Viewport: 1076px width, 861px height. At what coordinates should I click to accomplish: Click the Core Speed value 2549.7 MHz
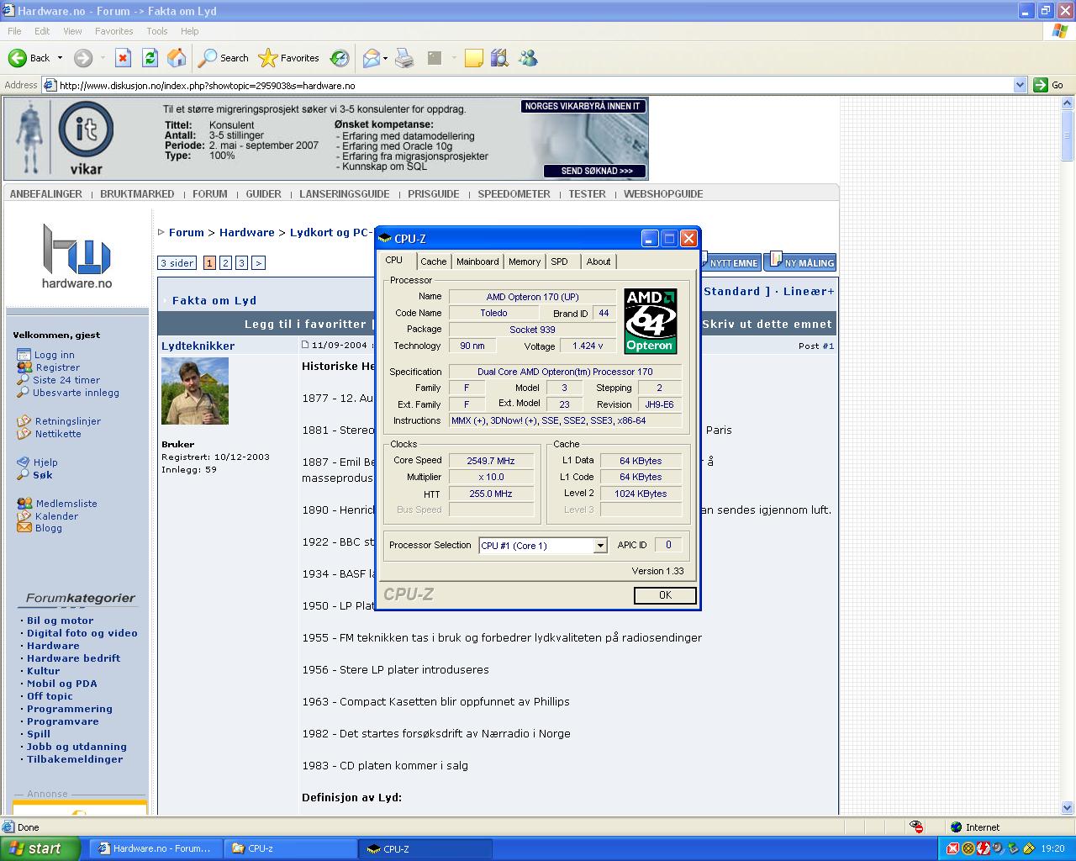(492, 461)
